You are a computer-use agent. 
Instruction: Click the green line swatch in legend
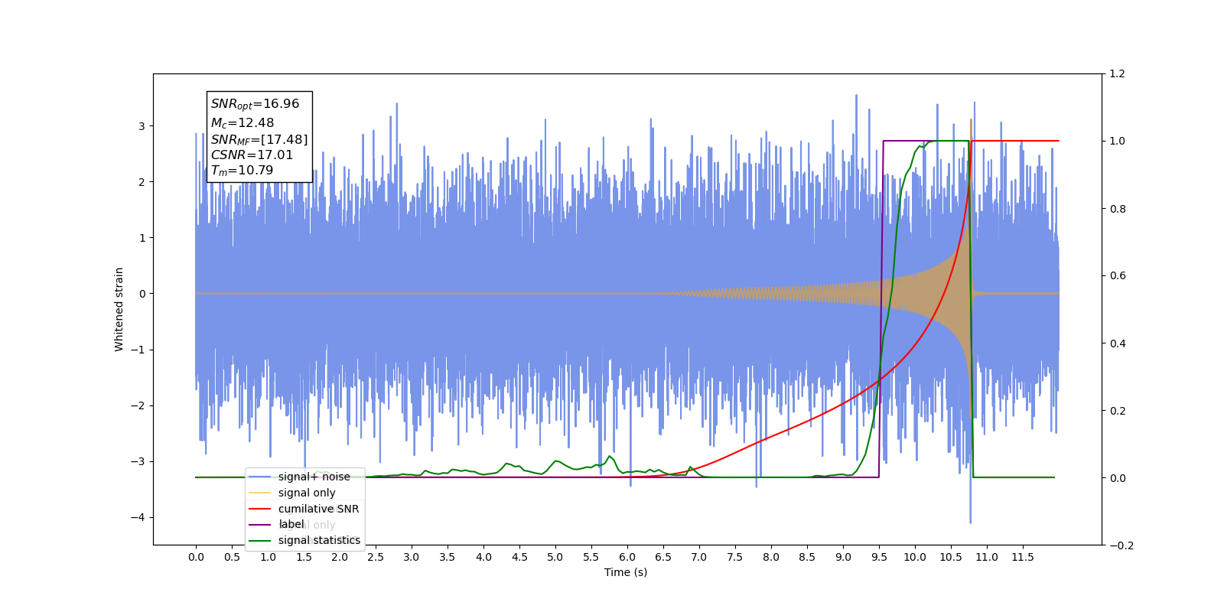(260, 540)
